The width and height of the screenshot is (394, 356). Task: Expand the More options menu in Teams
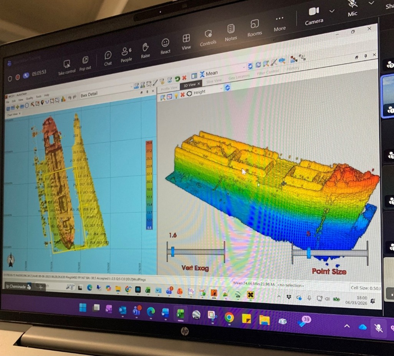tap(280, 21)
